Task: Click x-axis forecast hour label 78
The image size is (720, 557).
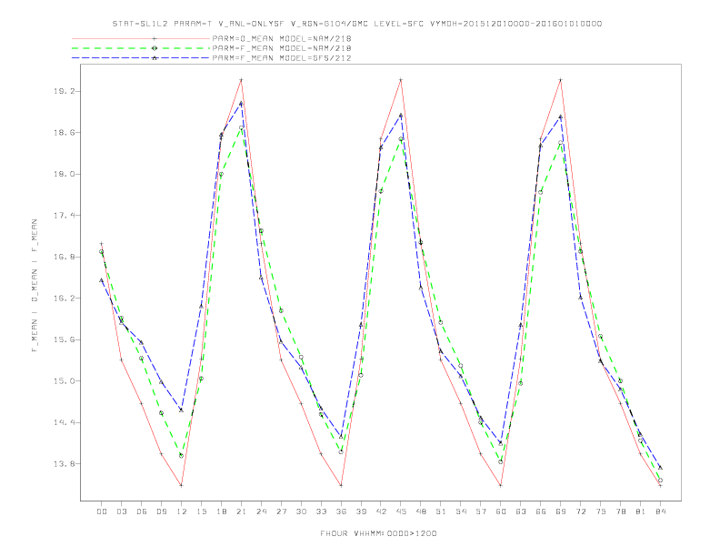Action: [621, 511]
